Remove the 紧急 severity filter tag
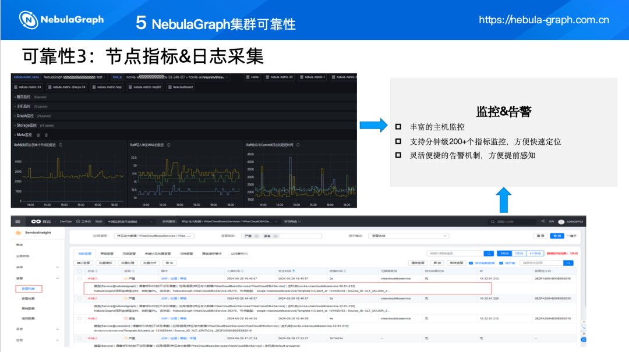629x352 pixels. [275, 236]
